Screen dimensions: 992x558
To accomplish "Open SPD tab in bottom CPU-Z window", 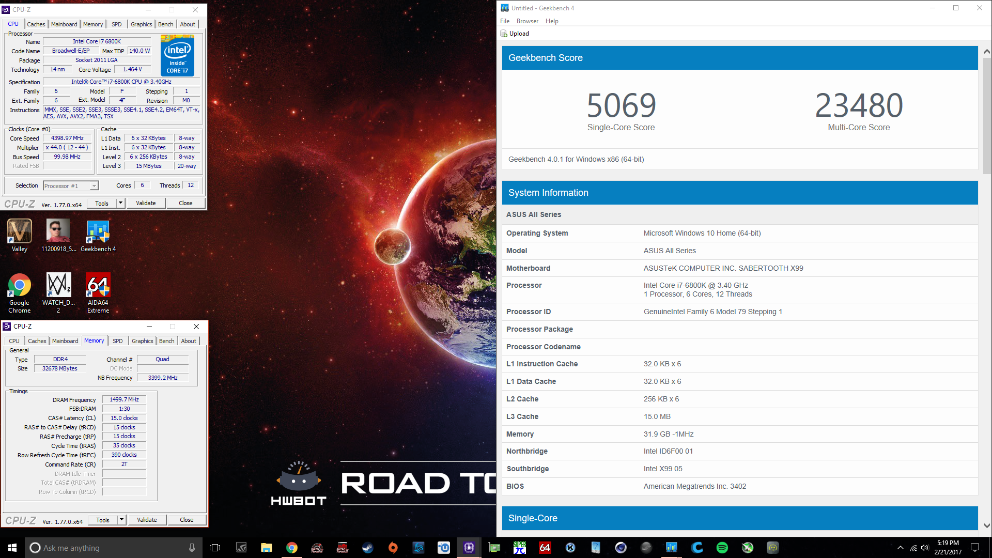I will coord(118,341).
